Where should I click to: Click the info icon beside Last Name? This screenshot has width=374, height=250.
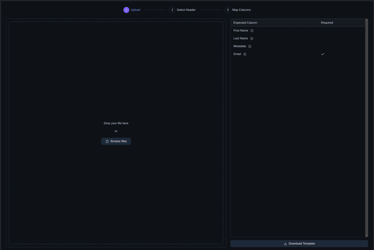tap(252, 39)
